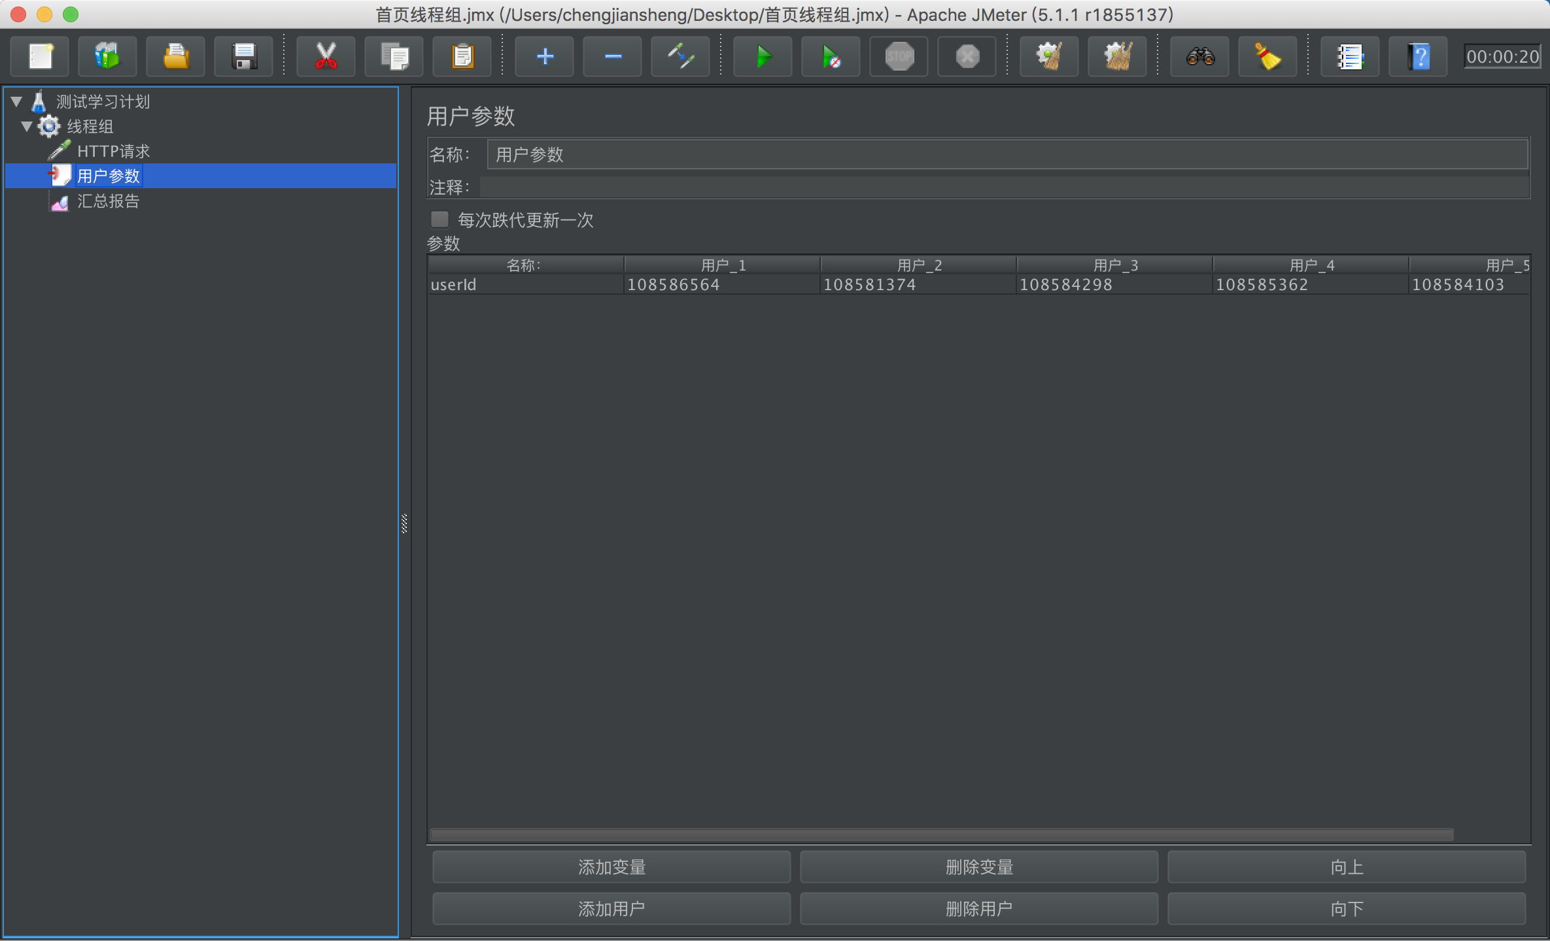Open Search with the binoculars icon
Image resolution: width=1550 pixels, height=941 pixels.
[1200, 57]
